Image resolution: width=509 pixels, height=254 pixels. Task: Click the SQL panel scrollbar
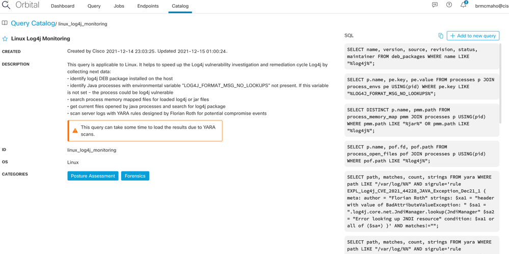click(x=501, y=83)
